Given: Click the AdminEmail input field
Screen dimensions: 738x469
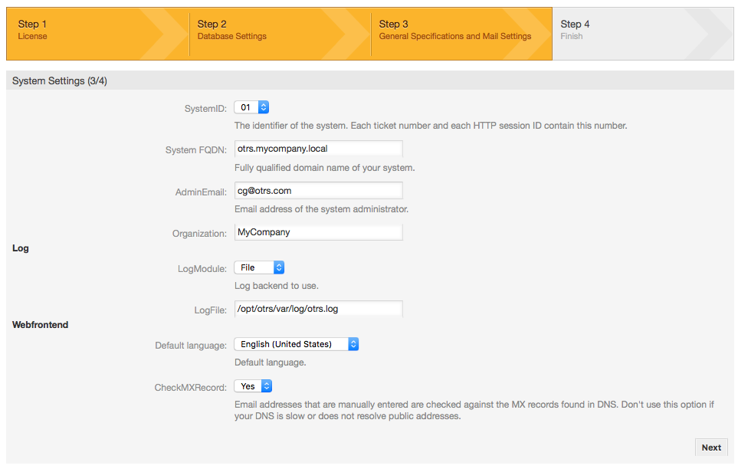Looking at the screenshot, I should (x=318, y=190).
